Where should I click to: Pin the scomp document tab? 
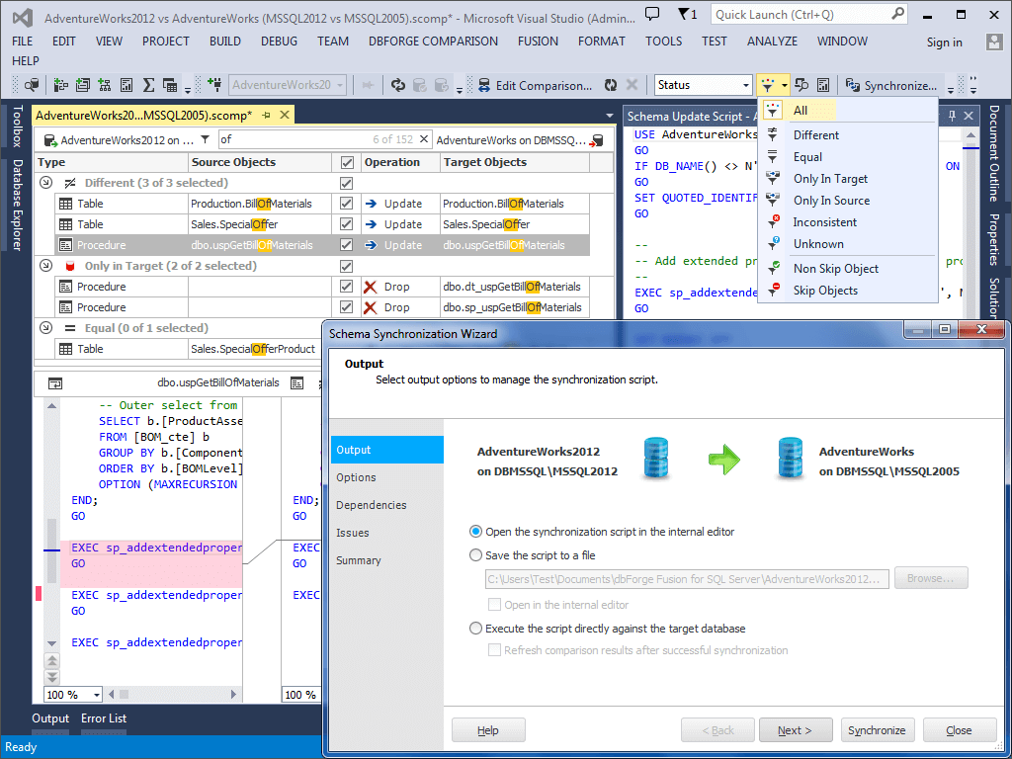click(x=266, y=116)
